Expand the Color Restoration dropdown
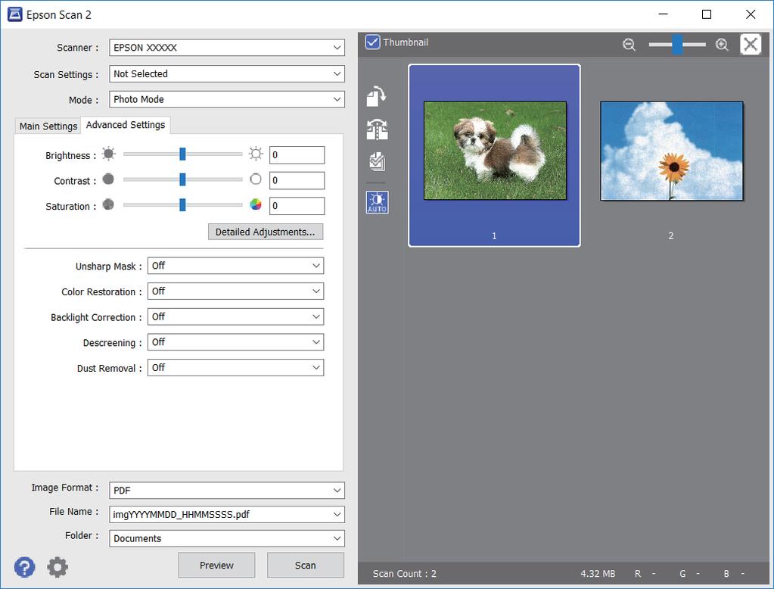 click(x=235, y=291)
